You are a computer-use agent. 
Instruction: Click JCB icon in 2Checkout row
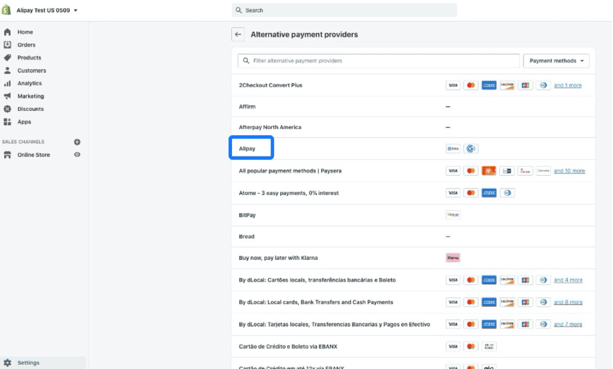(x=525, y=86)
